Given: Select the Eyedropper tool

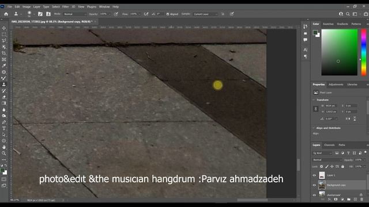Looking at the screenshot, I should click(x=4, y=66).
